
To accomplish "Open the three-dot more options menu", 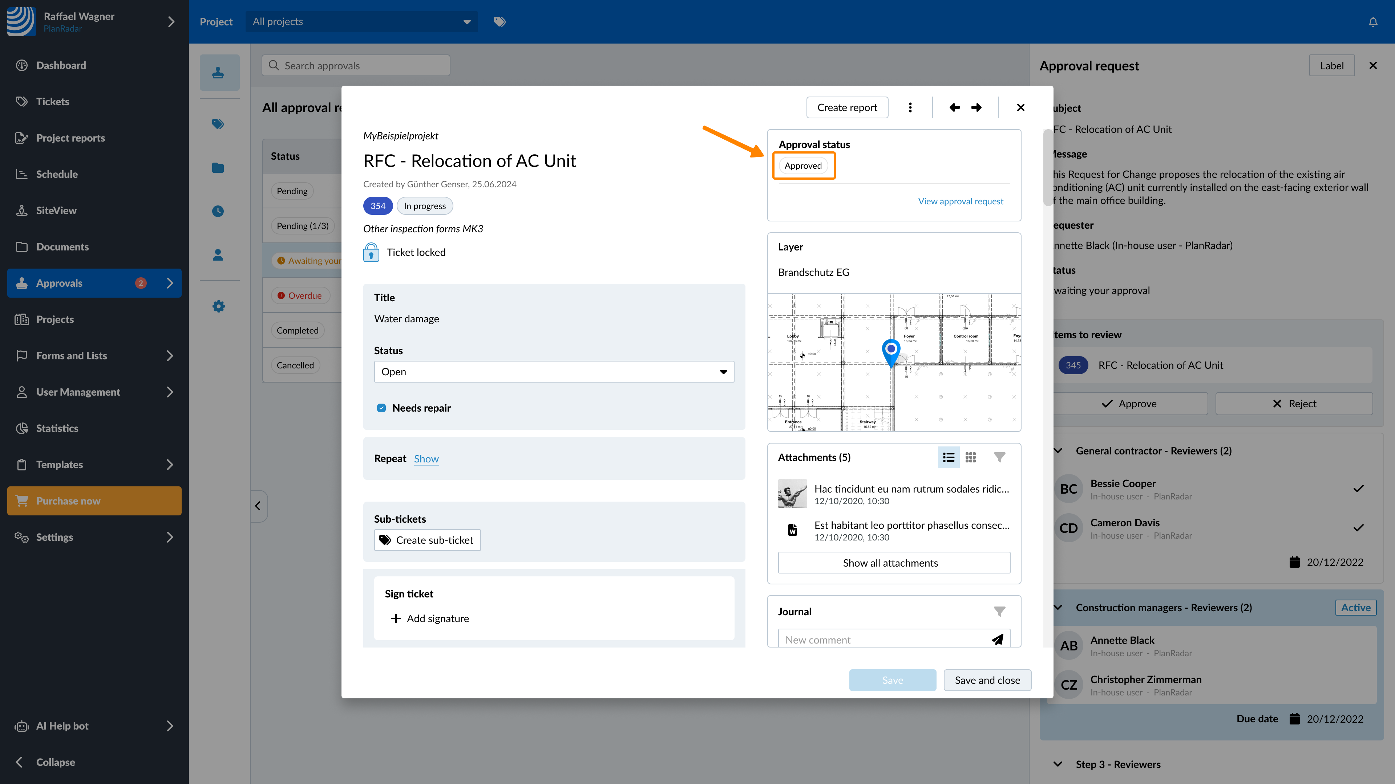I will [910, 107].
